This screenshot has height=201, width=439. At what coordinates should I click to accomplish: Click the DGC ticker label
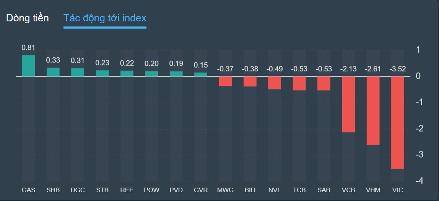click(x=78, y=190)
